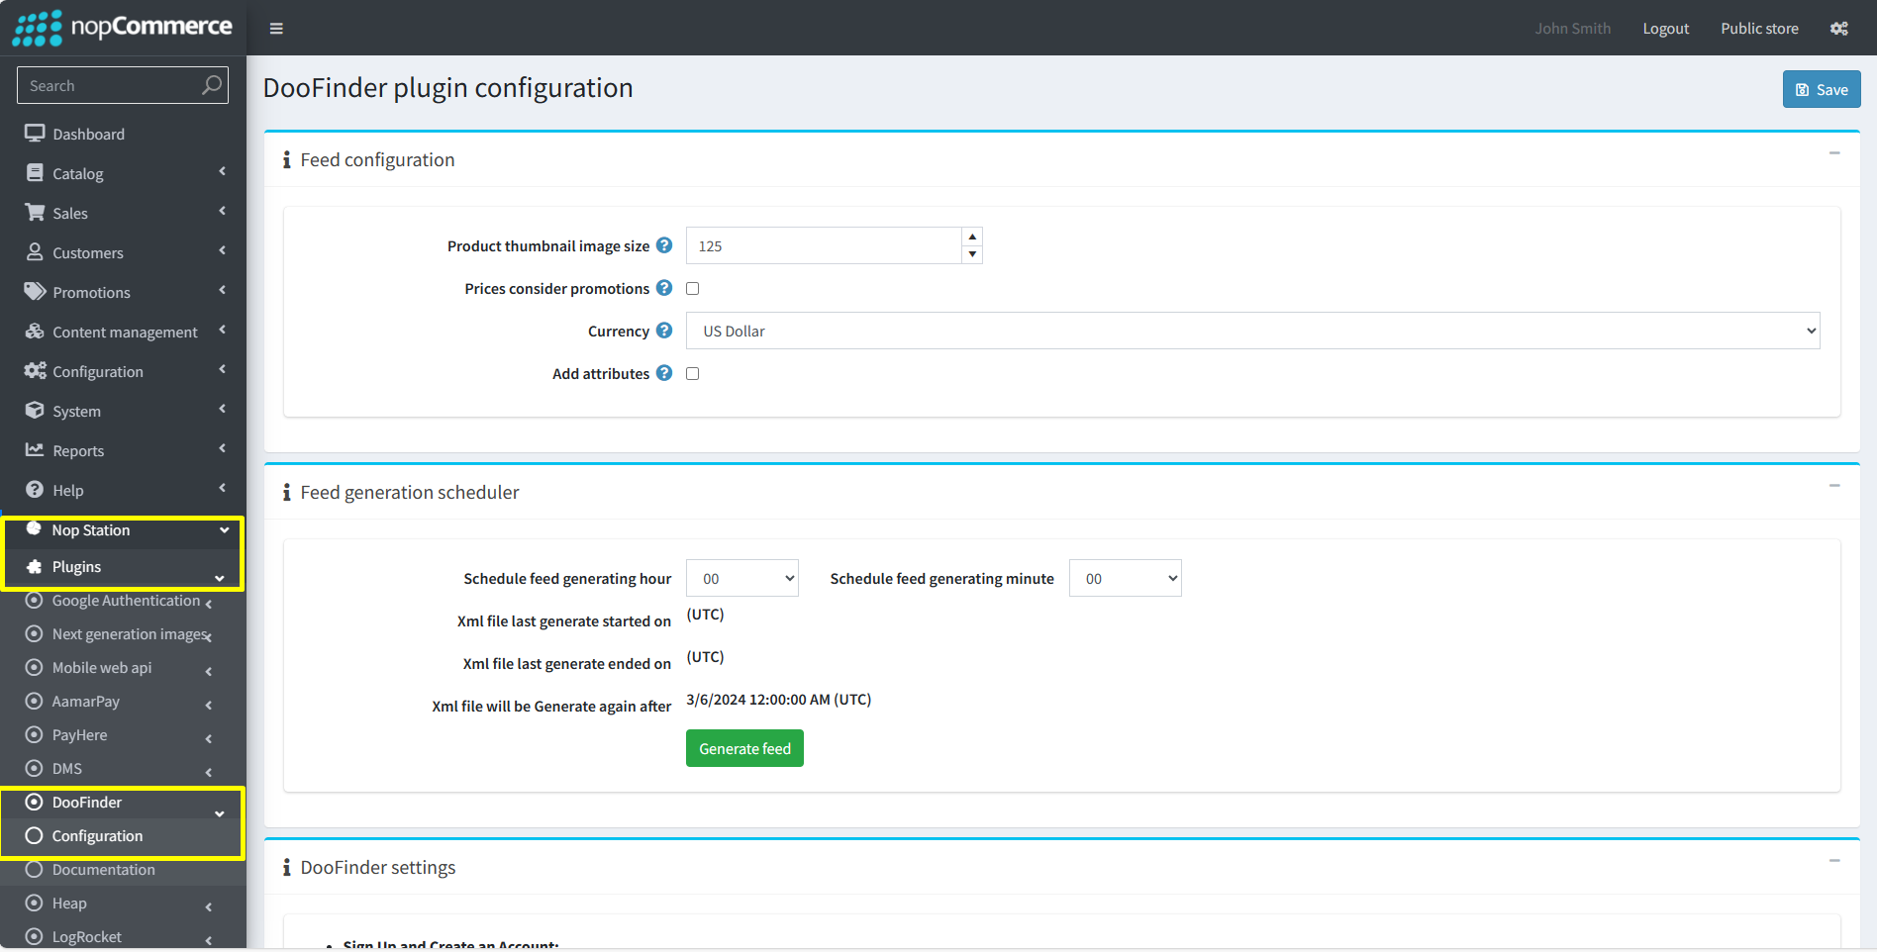The image size is (1877, 952).
Task: Open the Schedule feed generating hour dropdown
Action: pyautogui.click(x=741, y=579)
